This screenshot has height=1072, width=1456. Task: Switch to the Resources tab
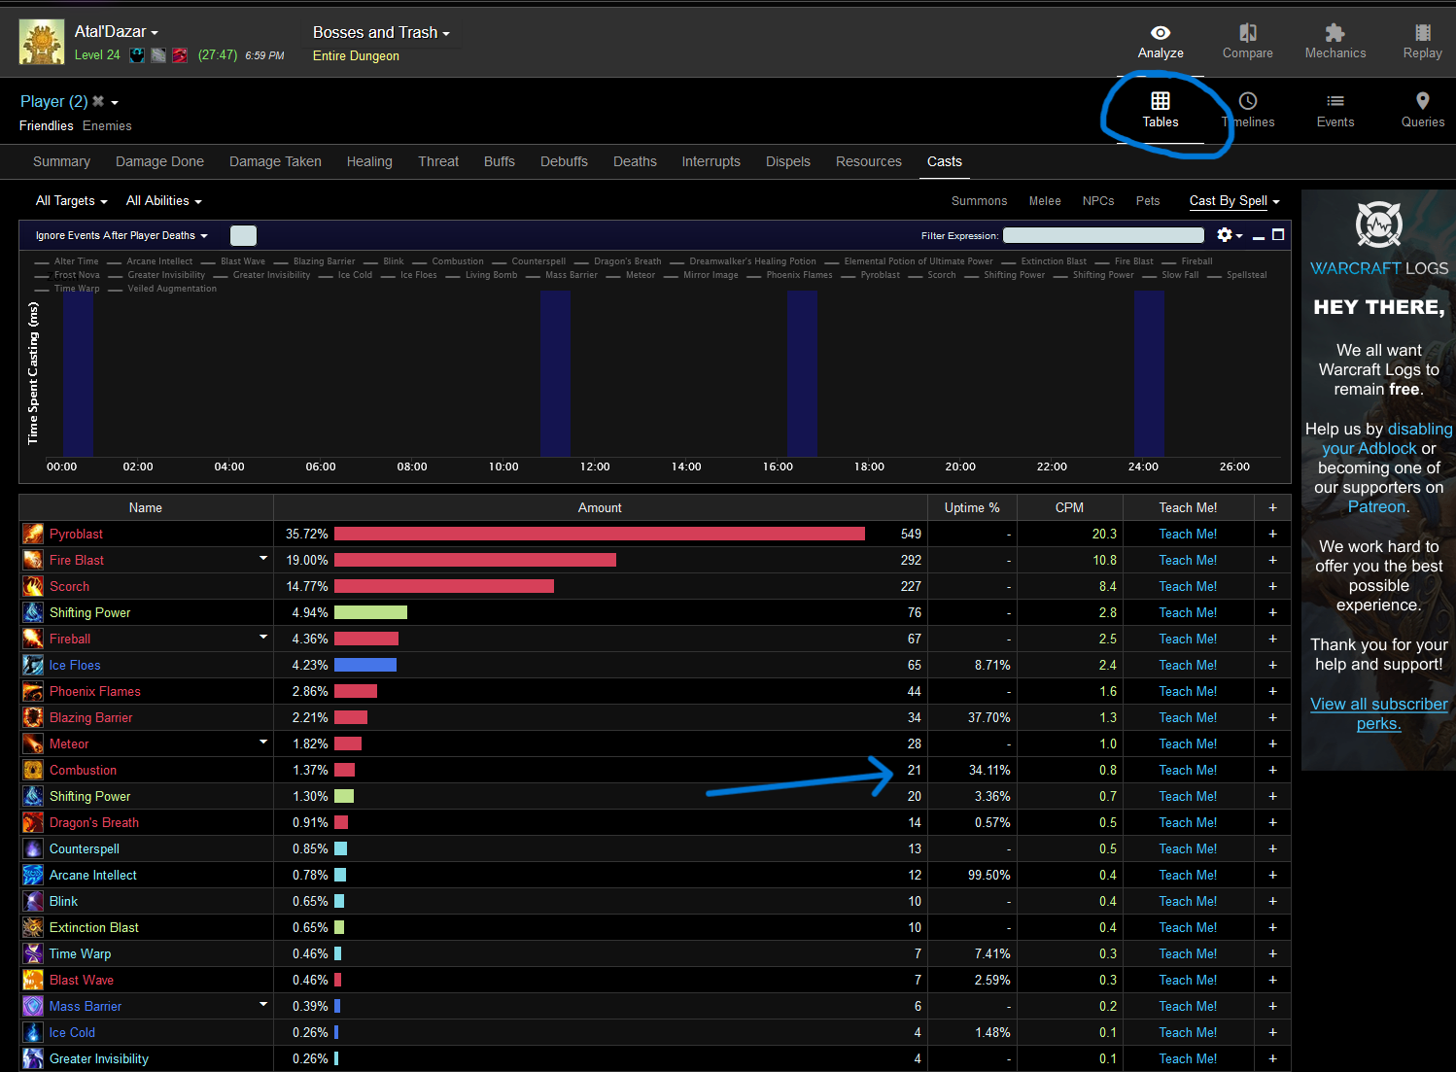[868, 161]
